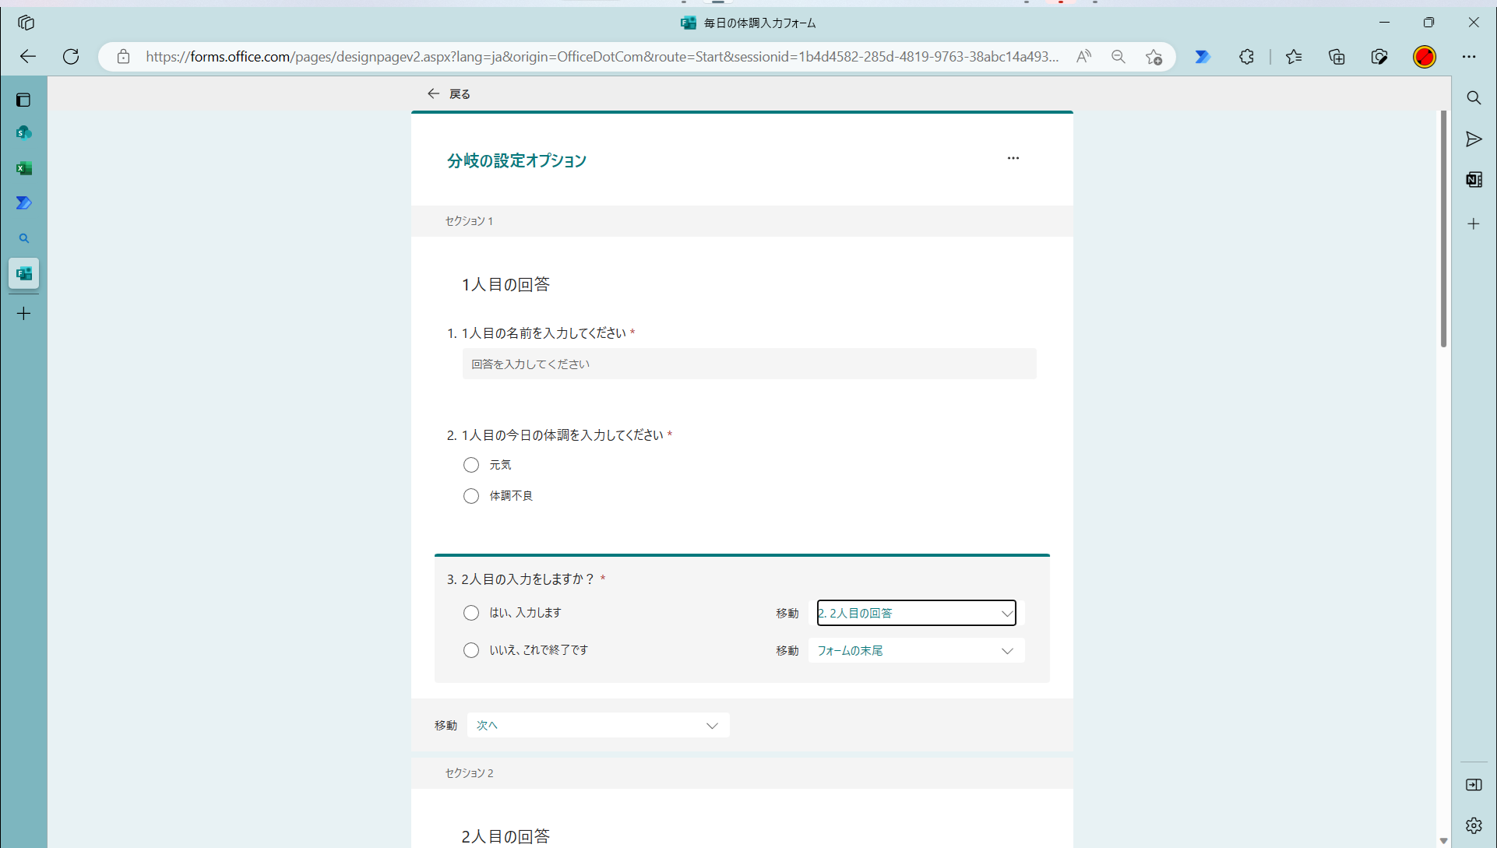1497x848 pixels.
Task: Click the name answer input field
Action: click(x=748, y=364)
